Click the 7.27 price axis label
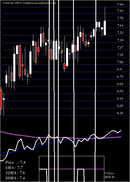 coord(120,47)
